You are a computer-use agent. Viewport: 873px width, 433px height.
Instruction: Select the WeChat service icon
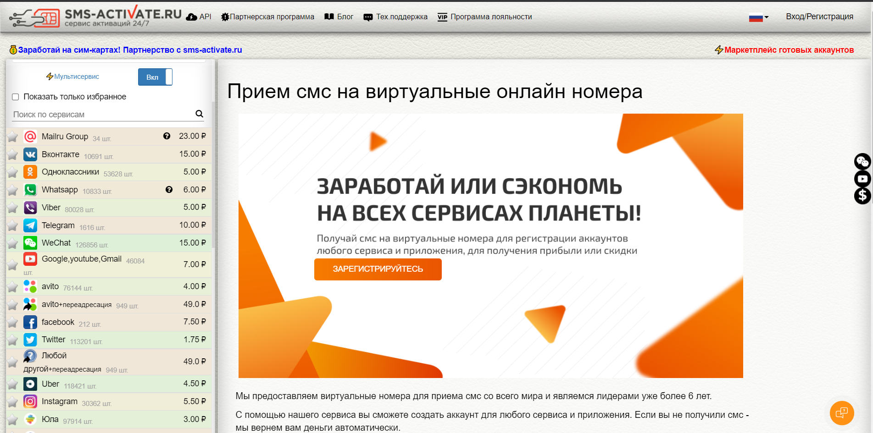[x=30, y=243]
